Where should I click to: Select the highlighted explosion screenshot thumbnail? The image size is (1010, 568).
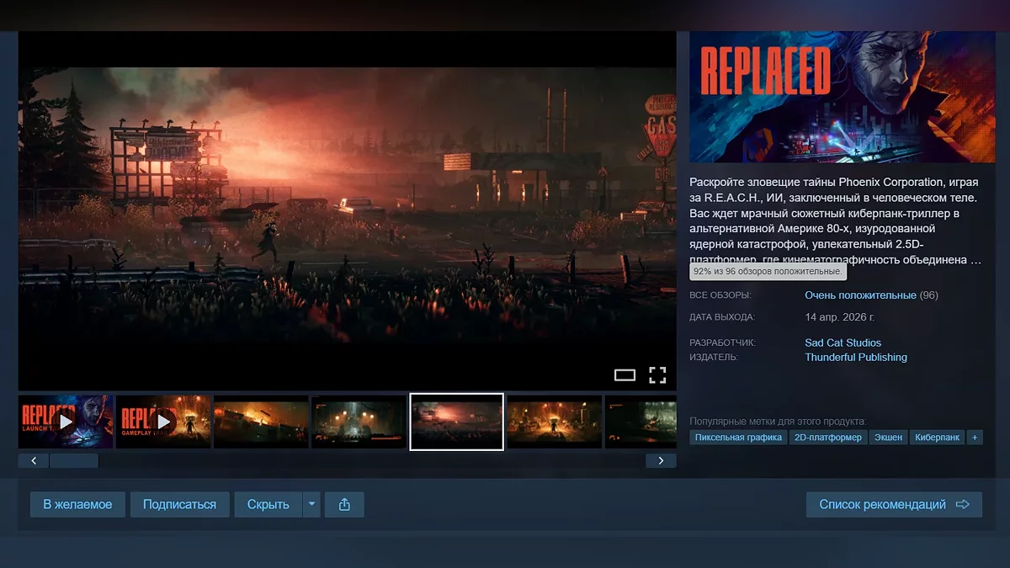[456, 421]
